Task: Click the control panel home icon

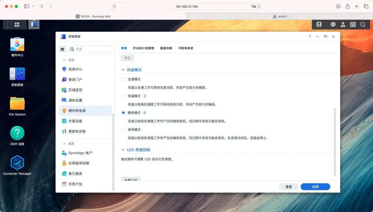Action: coord(62,49)
